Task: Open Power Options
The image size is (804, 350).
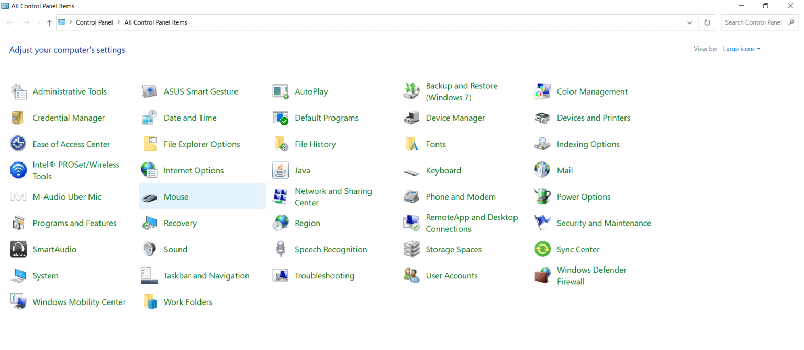Action: (x=583, y=196)
